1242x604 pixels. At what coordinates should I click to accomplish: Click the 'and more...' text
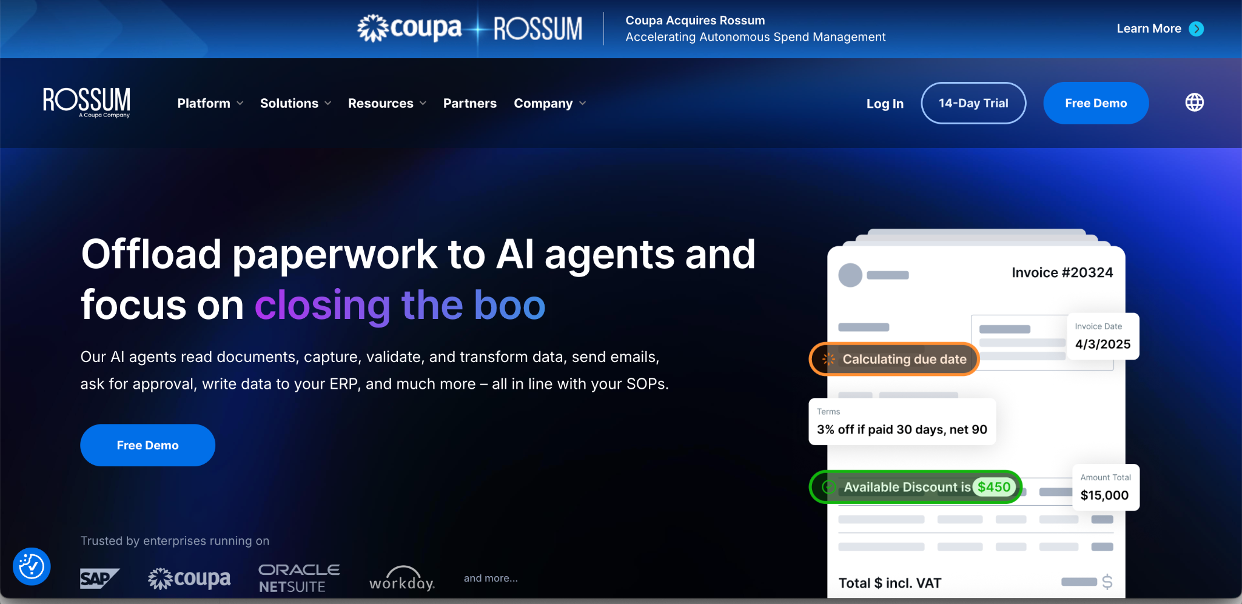[491, 578]
